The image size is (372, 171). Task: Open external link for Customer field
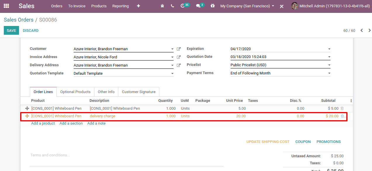[x=179, y=49]
